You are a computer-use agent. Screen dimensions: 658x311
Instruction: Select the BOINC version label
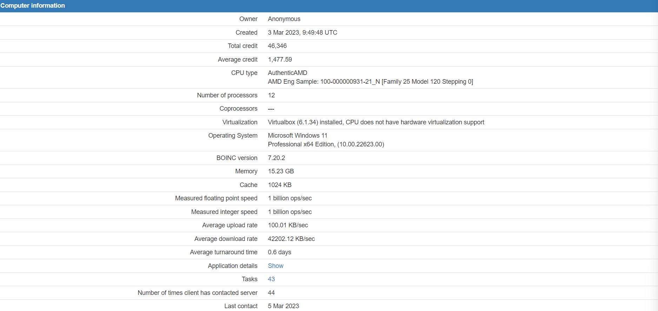pyautogui.click(x=237, y=158)
